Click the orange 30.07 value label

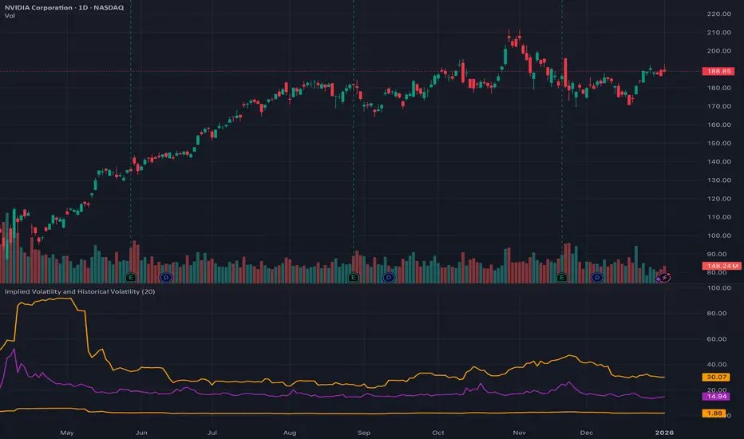pyautogui.click(x=716, y=377)
